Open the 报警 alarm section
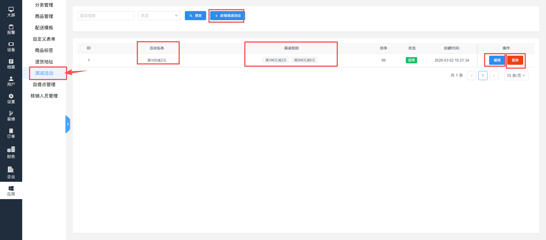Viewport: 546px width, 240px height. point(11,29)
